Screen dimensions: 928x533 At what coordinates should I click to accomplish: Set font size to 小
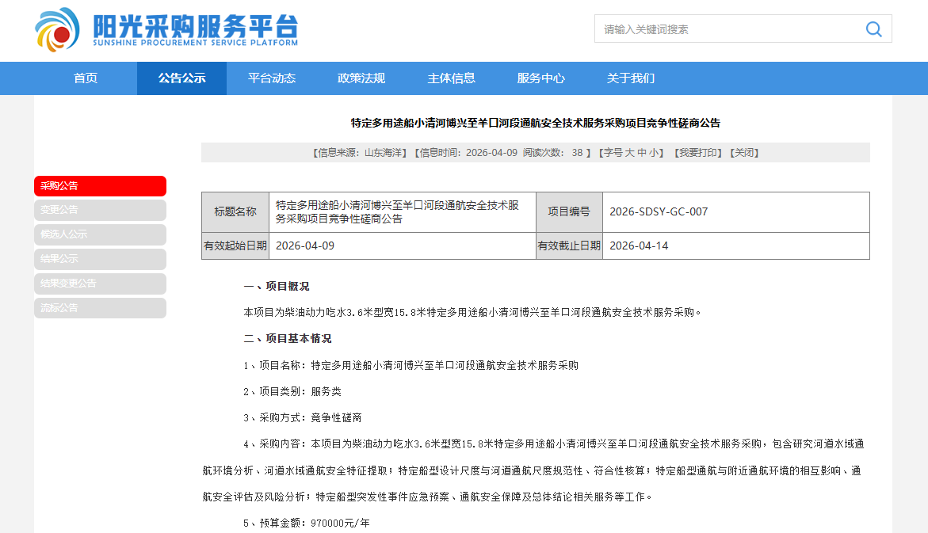click(x=655, y=153)
